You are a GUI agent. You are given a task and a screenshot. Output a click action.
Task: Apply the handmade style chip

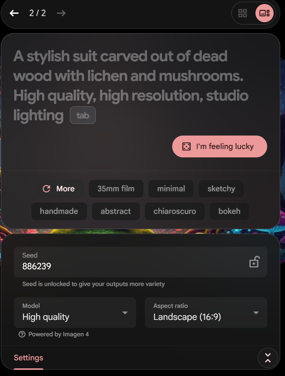[59, 211]
